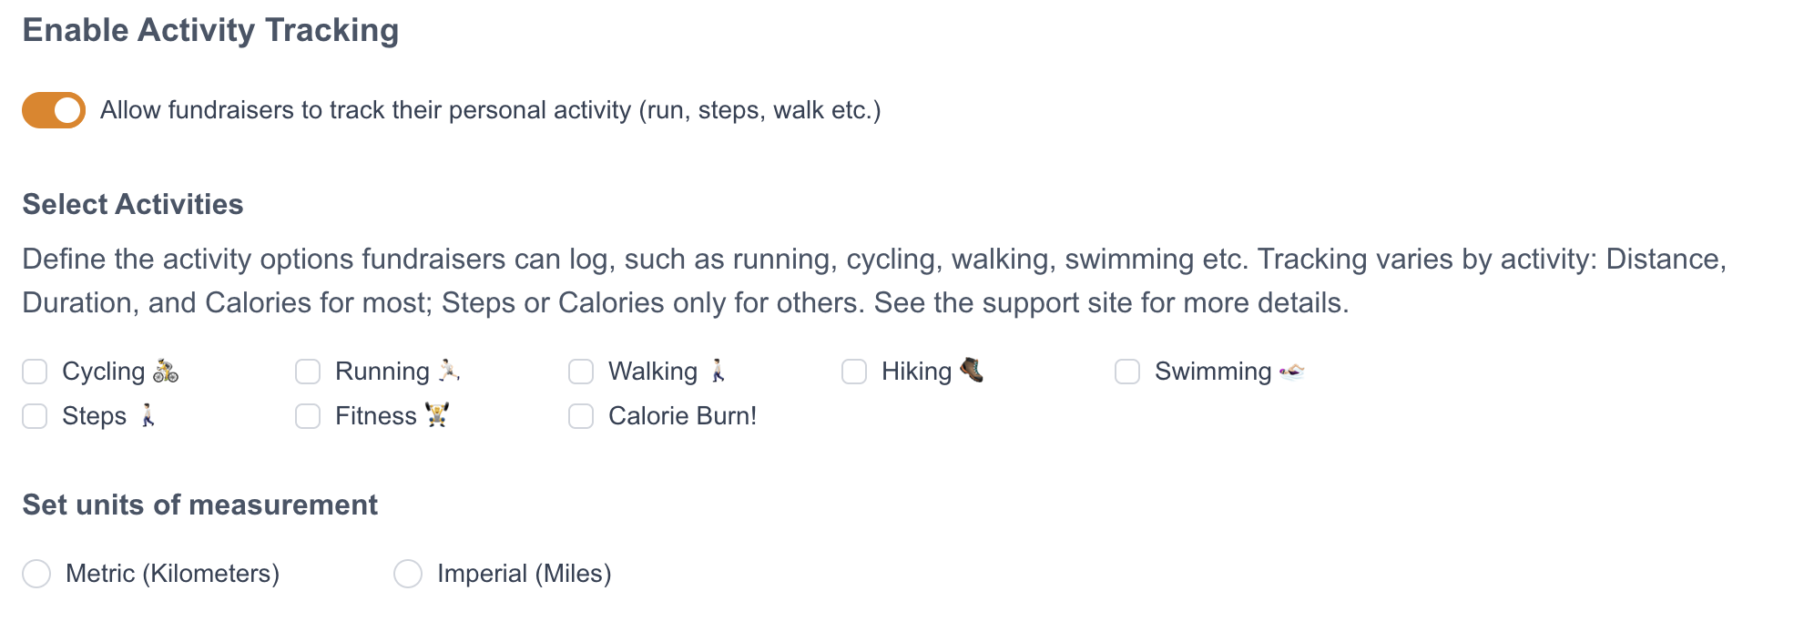The height and width of the screenshot is (632, 1814).
Task: Choose the Metric (Kilometers) radio button
Action: pos(36,574)
